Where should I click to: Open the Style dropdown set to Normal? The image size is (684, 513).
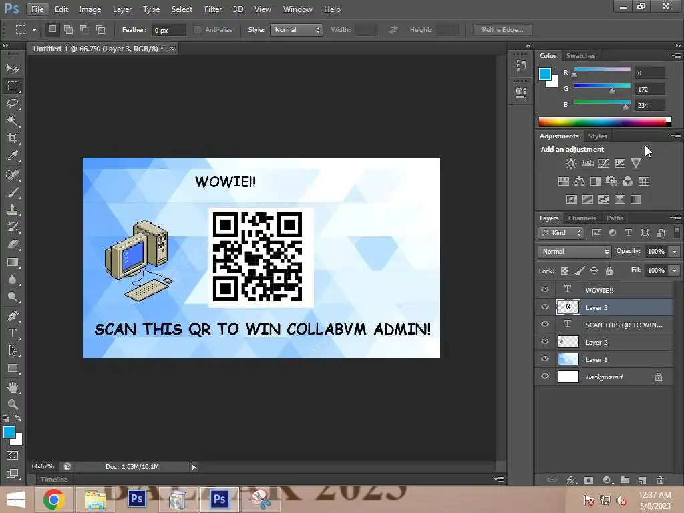pos(296,29)
